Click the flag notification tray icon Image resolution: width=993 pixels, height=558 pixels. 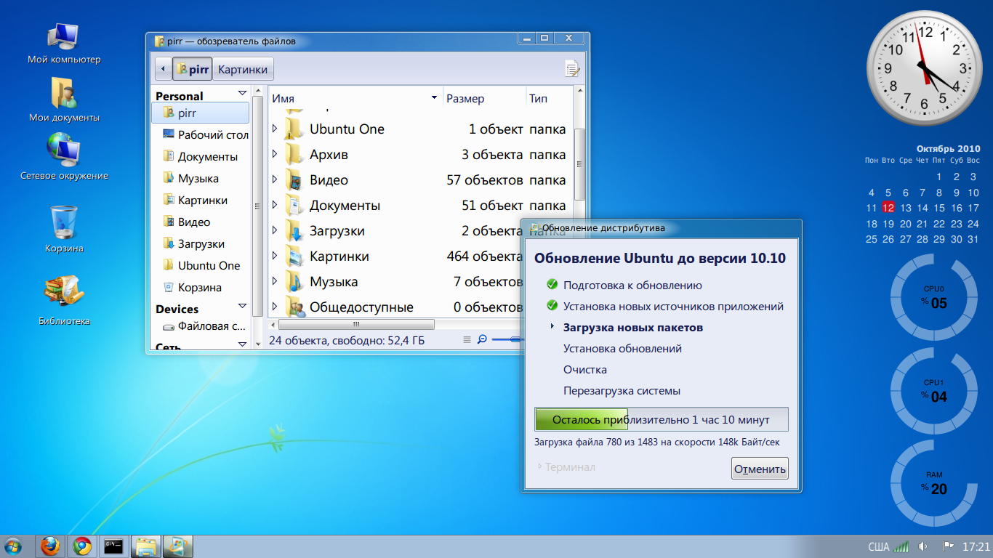click(948, 546)
